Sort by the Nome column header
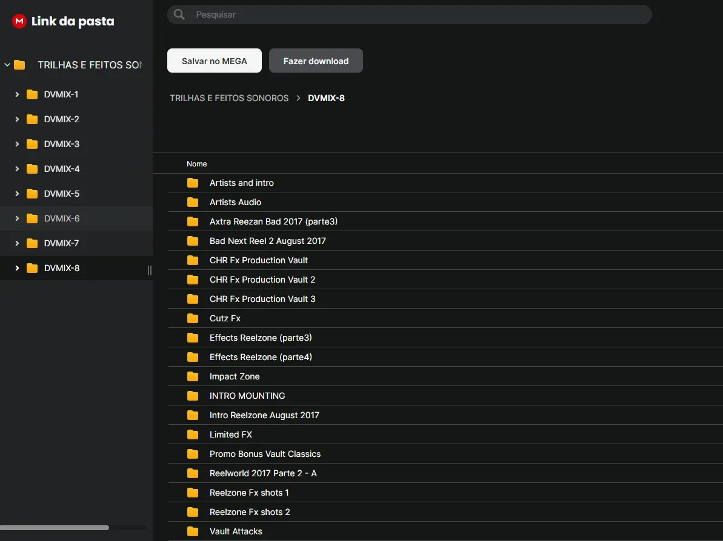The image size is (723, 541). coord(197,164)
